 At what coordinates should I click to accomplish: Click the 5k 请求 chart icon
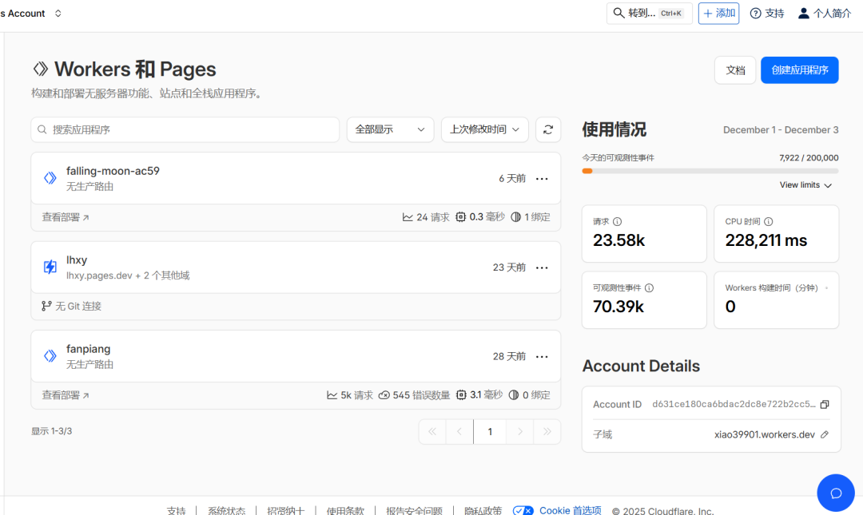pyautogui.click(x=332, y=395)
